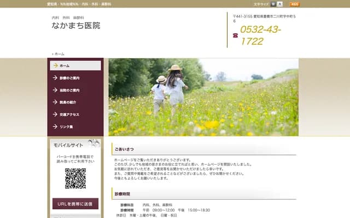Screen dimensions: 350x218
Task: Click arrow icon beside 診療のご案内
Action: [x=55, y=78]
